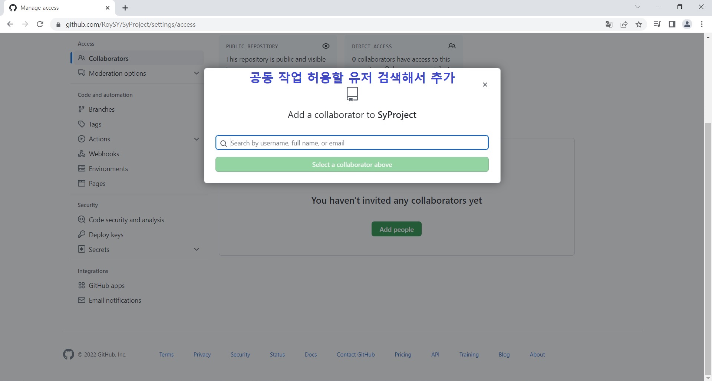The image size is (712, 381).
Task: Open the Pricing footer link
Action: pyautogui.click(x=403, y=355)
